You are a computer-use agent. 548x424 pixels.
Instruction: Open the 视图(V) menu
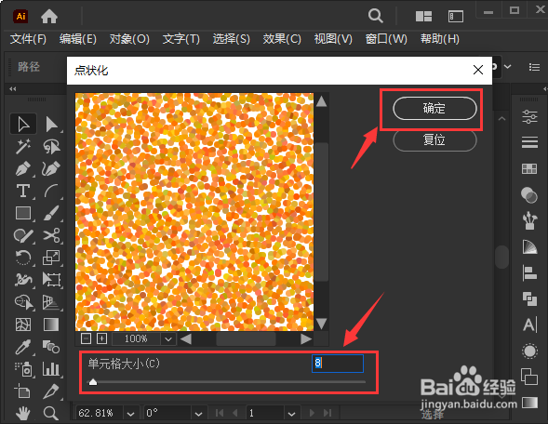pyautogui.click(x=333, y=39)
